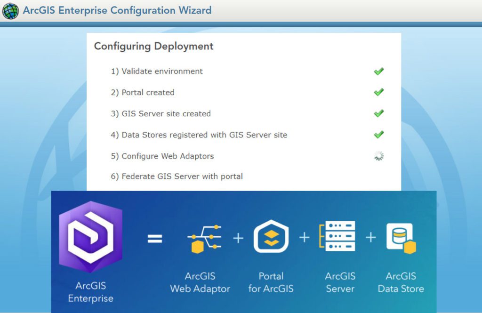Viewport: 482px width, 313px height.
Task: Select the '3) GIS Server site created' text
Action: [161, 113]
